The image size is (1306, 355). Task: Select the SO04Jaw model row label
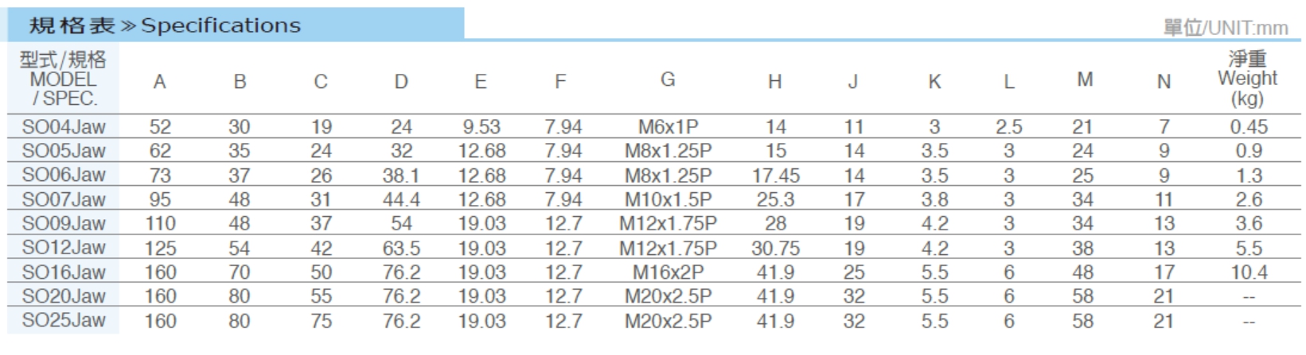point(64,126)
